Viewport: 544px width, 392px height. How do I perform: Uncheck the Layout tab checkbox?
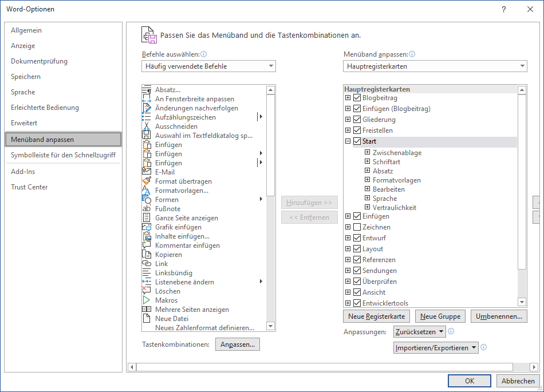357,248
